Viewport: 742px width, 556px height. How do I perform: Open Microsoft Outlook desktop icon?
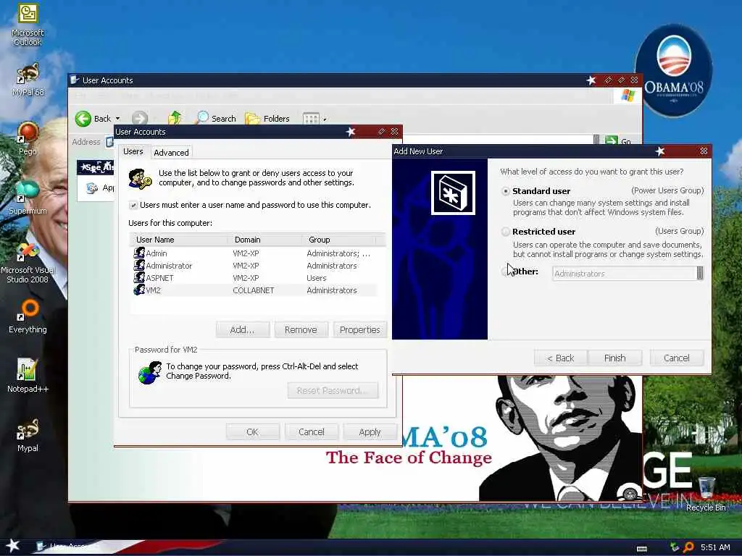click(x=28, y=25)
